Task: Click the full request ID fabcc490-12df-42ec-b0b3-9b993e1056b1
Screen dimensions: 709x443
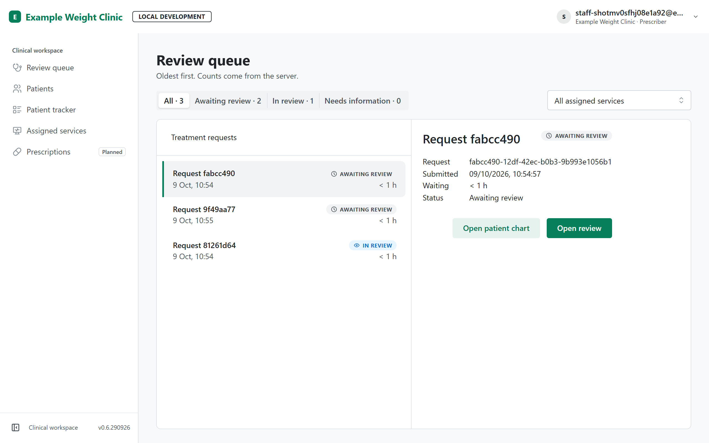Action: point(541,162)
